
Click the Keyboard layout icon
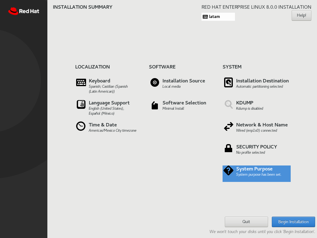pyautogui.click(x=81, y=82)
